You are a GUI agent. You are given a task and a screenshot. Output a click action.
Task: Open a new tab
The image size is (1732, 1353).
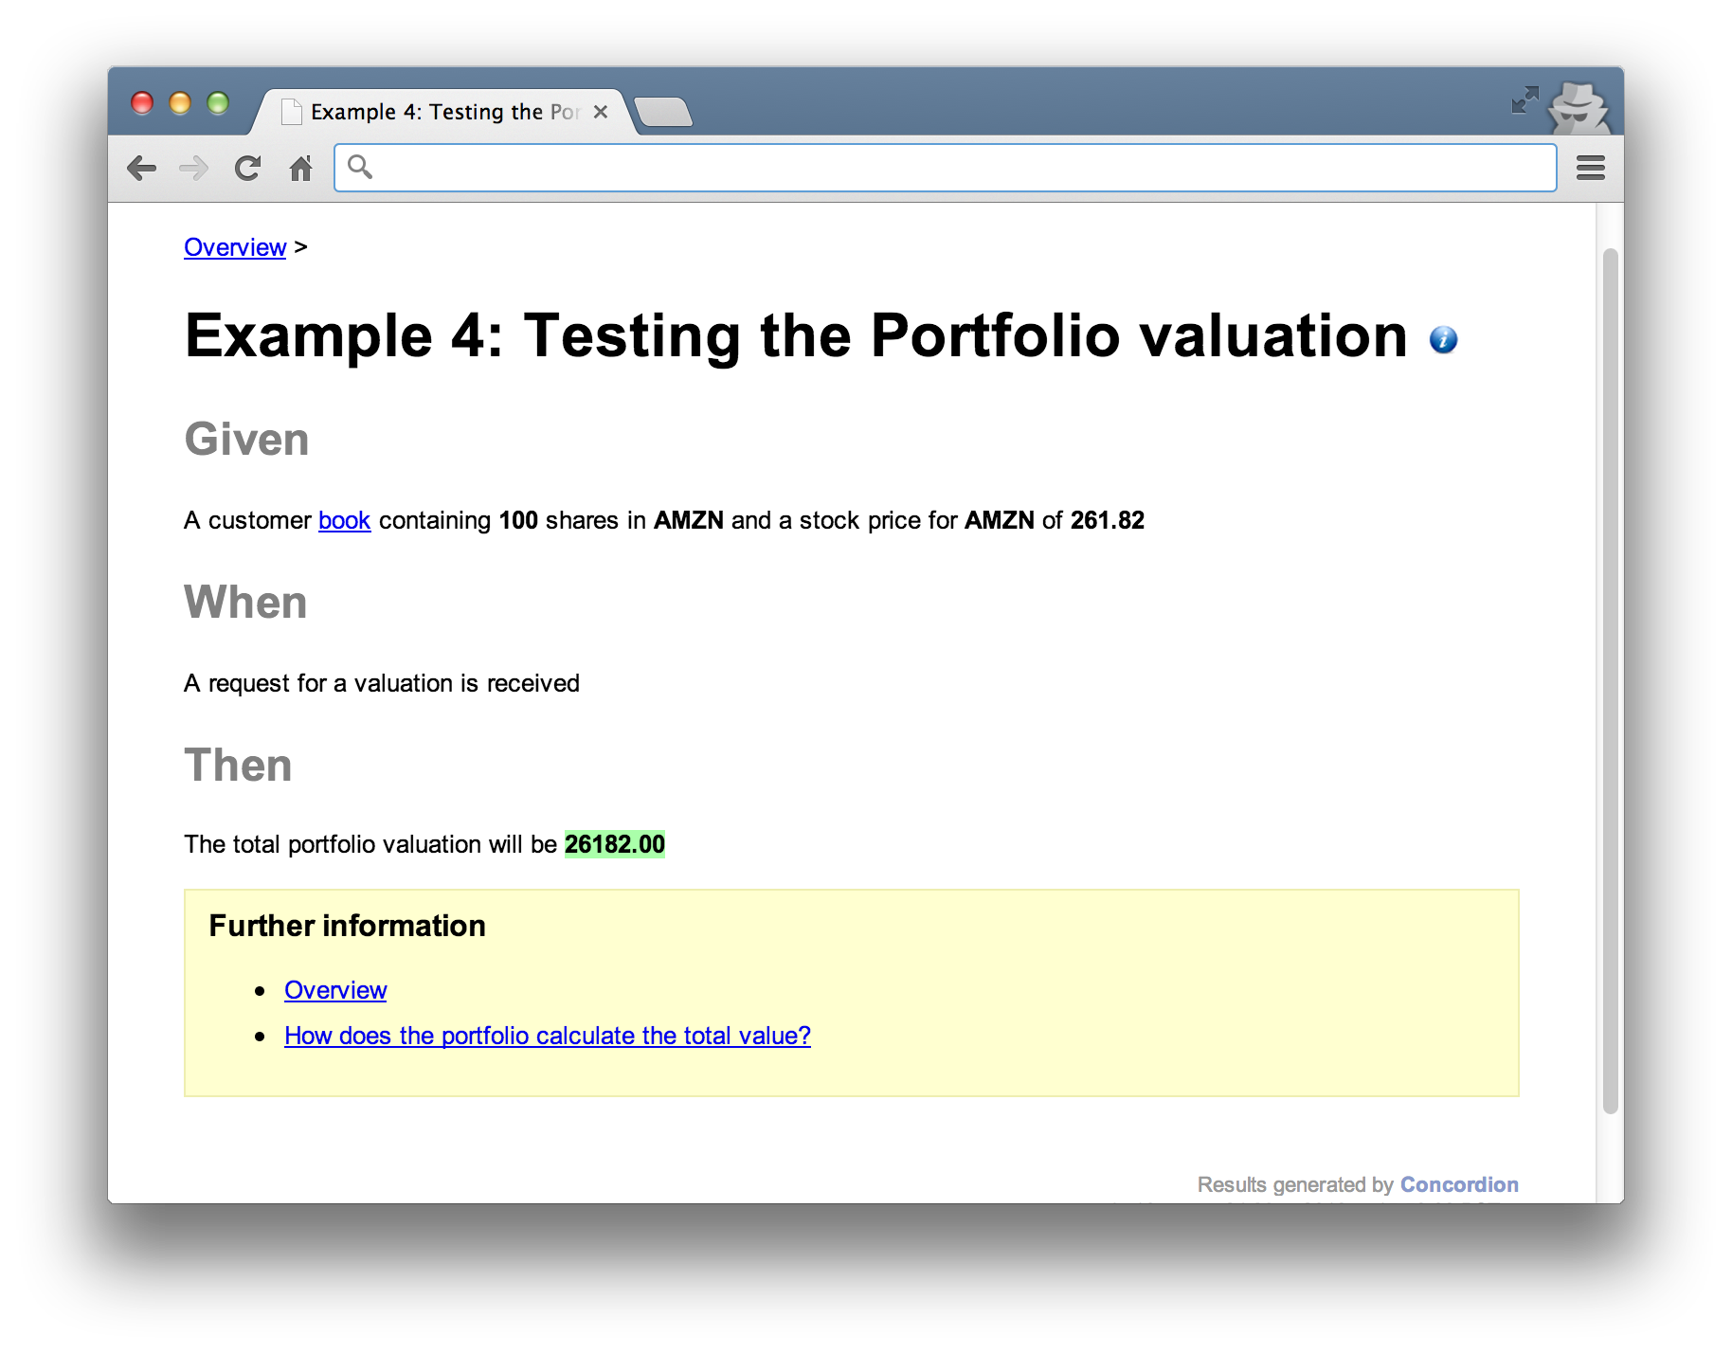click(x=663, y=113)
